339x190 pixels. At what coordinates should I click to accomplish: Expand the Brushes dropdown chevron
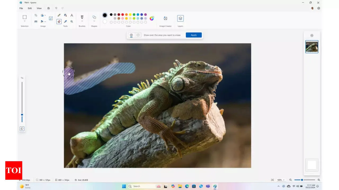coord(82,21)
